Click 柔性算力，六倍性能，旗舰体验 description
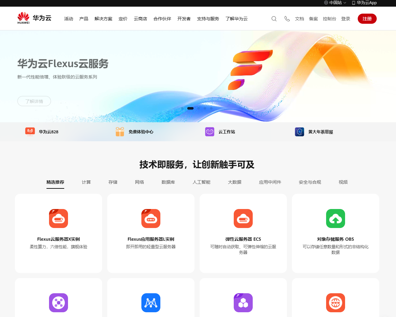 click(59, 247)
